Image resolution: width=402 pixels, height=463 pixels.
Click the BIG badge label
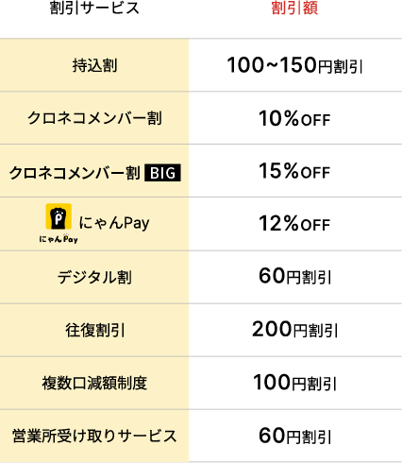click(162, 173)
